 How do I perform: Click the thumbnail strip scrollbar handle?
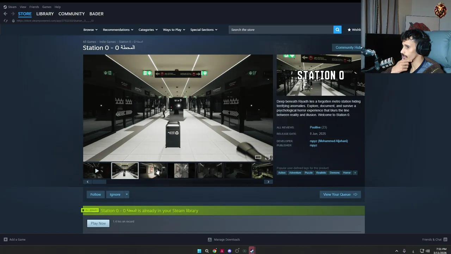tap(99, 182)
